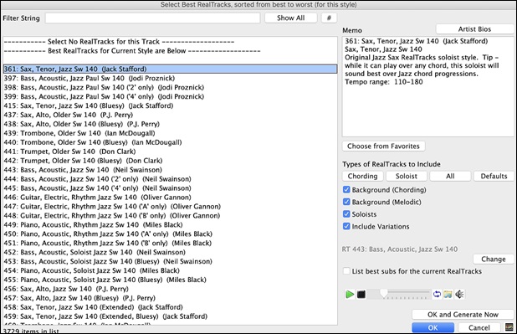
Task: Click the Artist Bios button
Action: coord(474,29)
